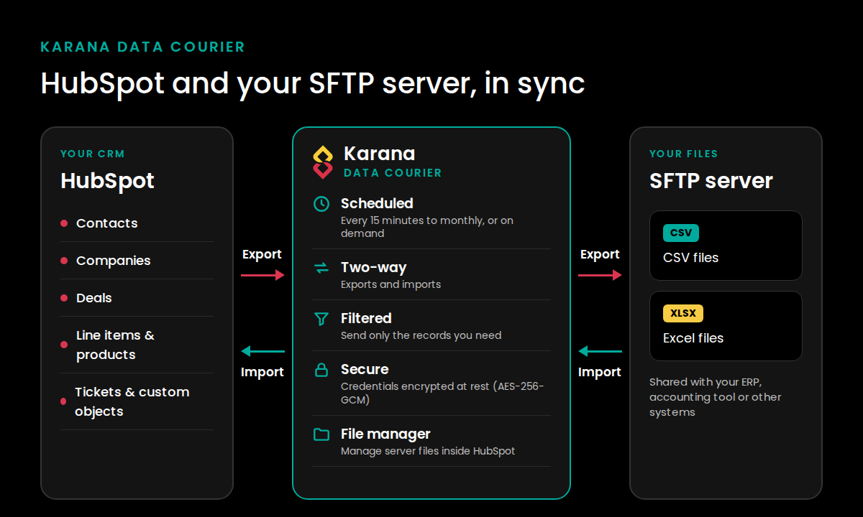Screen dimensions: 863x517
Task: Select Tickets & custom objects
Action: (x=137, y=401)
